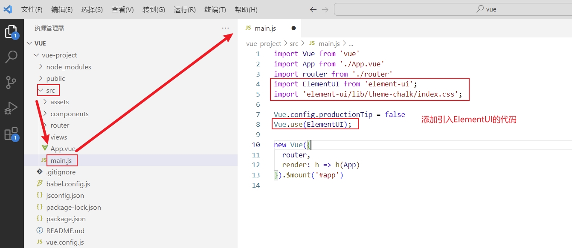The height and width of the screenshot is (248, 572).
Task: Click the src breadcrumb segment
Action: pyautogui.click(x=294, y=43)
